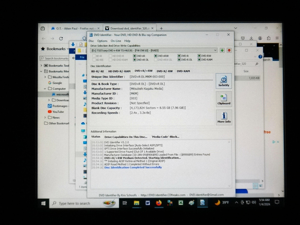Click Firefox taskbar icon
The image size is (300, 225).
[159, 203]
